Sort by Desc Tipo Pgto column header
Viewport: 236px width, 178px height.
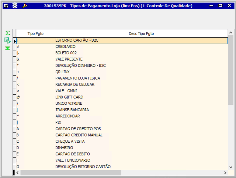tap(141, 34)
